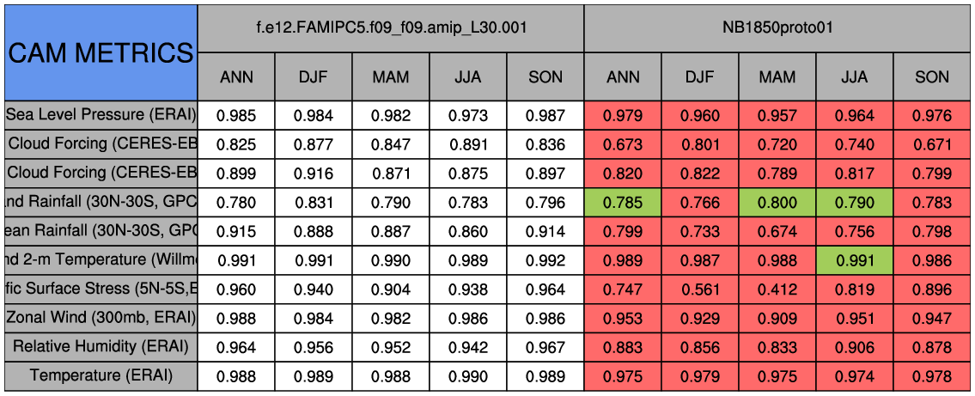The image size is (975, 396).
Task: Click the green cell showing 0.800
Action: 777,204
